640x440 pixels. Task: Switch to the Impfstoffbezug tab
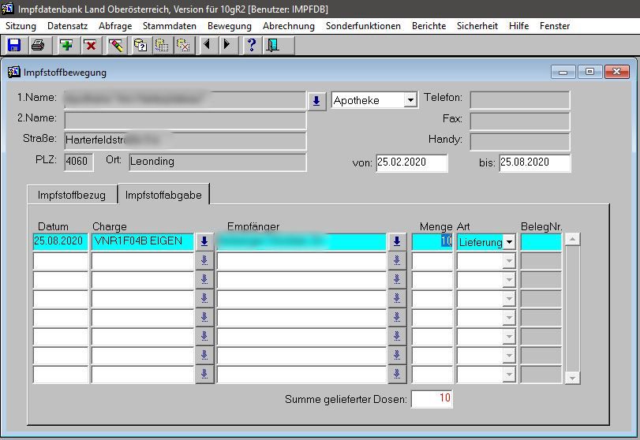click(72, 195)
